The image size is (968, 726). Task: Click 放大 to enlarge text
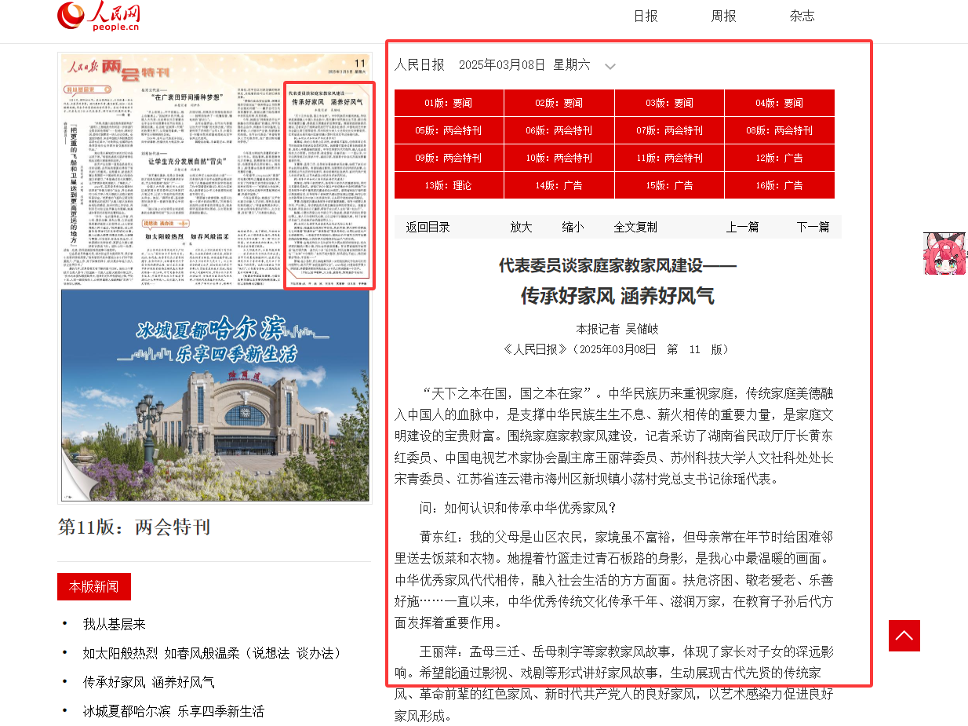tap(521, 227)
